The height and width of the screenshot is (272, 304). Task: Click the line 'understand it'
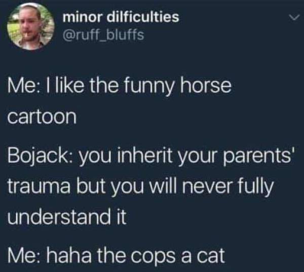point(67,216)
